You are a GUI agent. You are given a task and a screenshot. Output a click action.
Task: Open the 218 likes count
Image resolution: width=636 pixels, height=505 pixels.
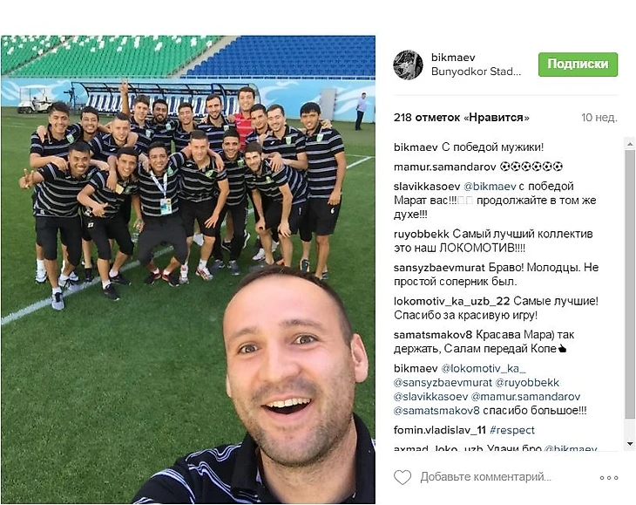(x=461, y=118)
